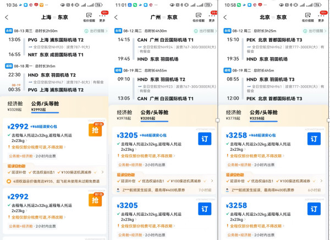Expand 延误安心包 benefits on 北京–东京 screen
330x240 pixels.
321,181
